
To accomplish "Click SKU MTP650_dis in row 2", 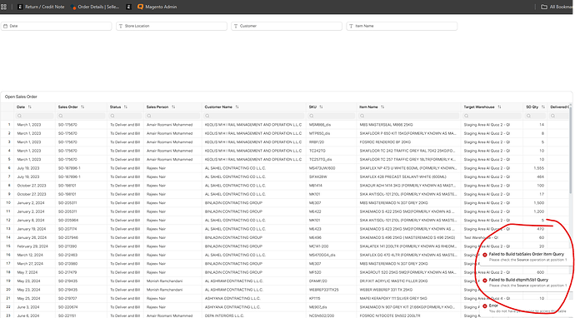I will 319,133.
